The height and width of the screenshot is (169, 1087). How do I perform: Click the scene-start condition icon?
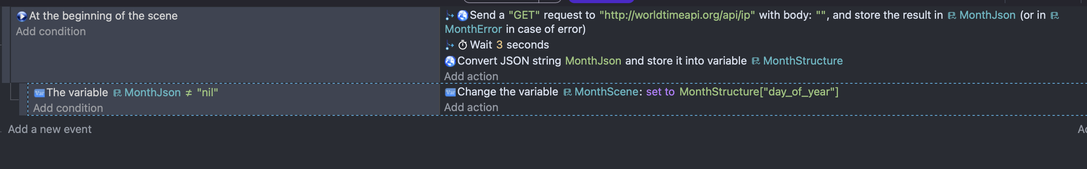[22, 16]
